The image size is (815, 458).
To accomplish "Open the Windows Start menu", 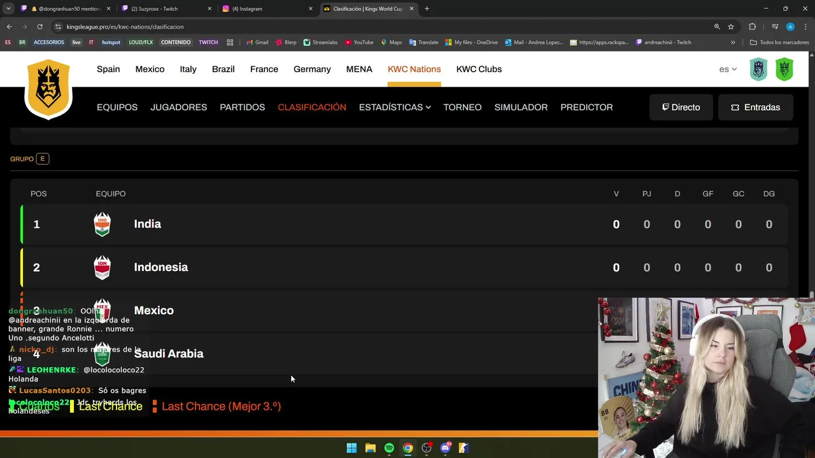I will pyautogui.click(x=351, y=448).
